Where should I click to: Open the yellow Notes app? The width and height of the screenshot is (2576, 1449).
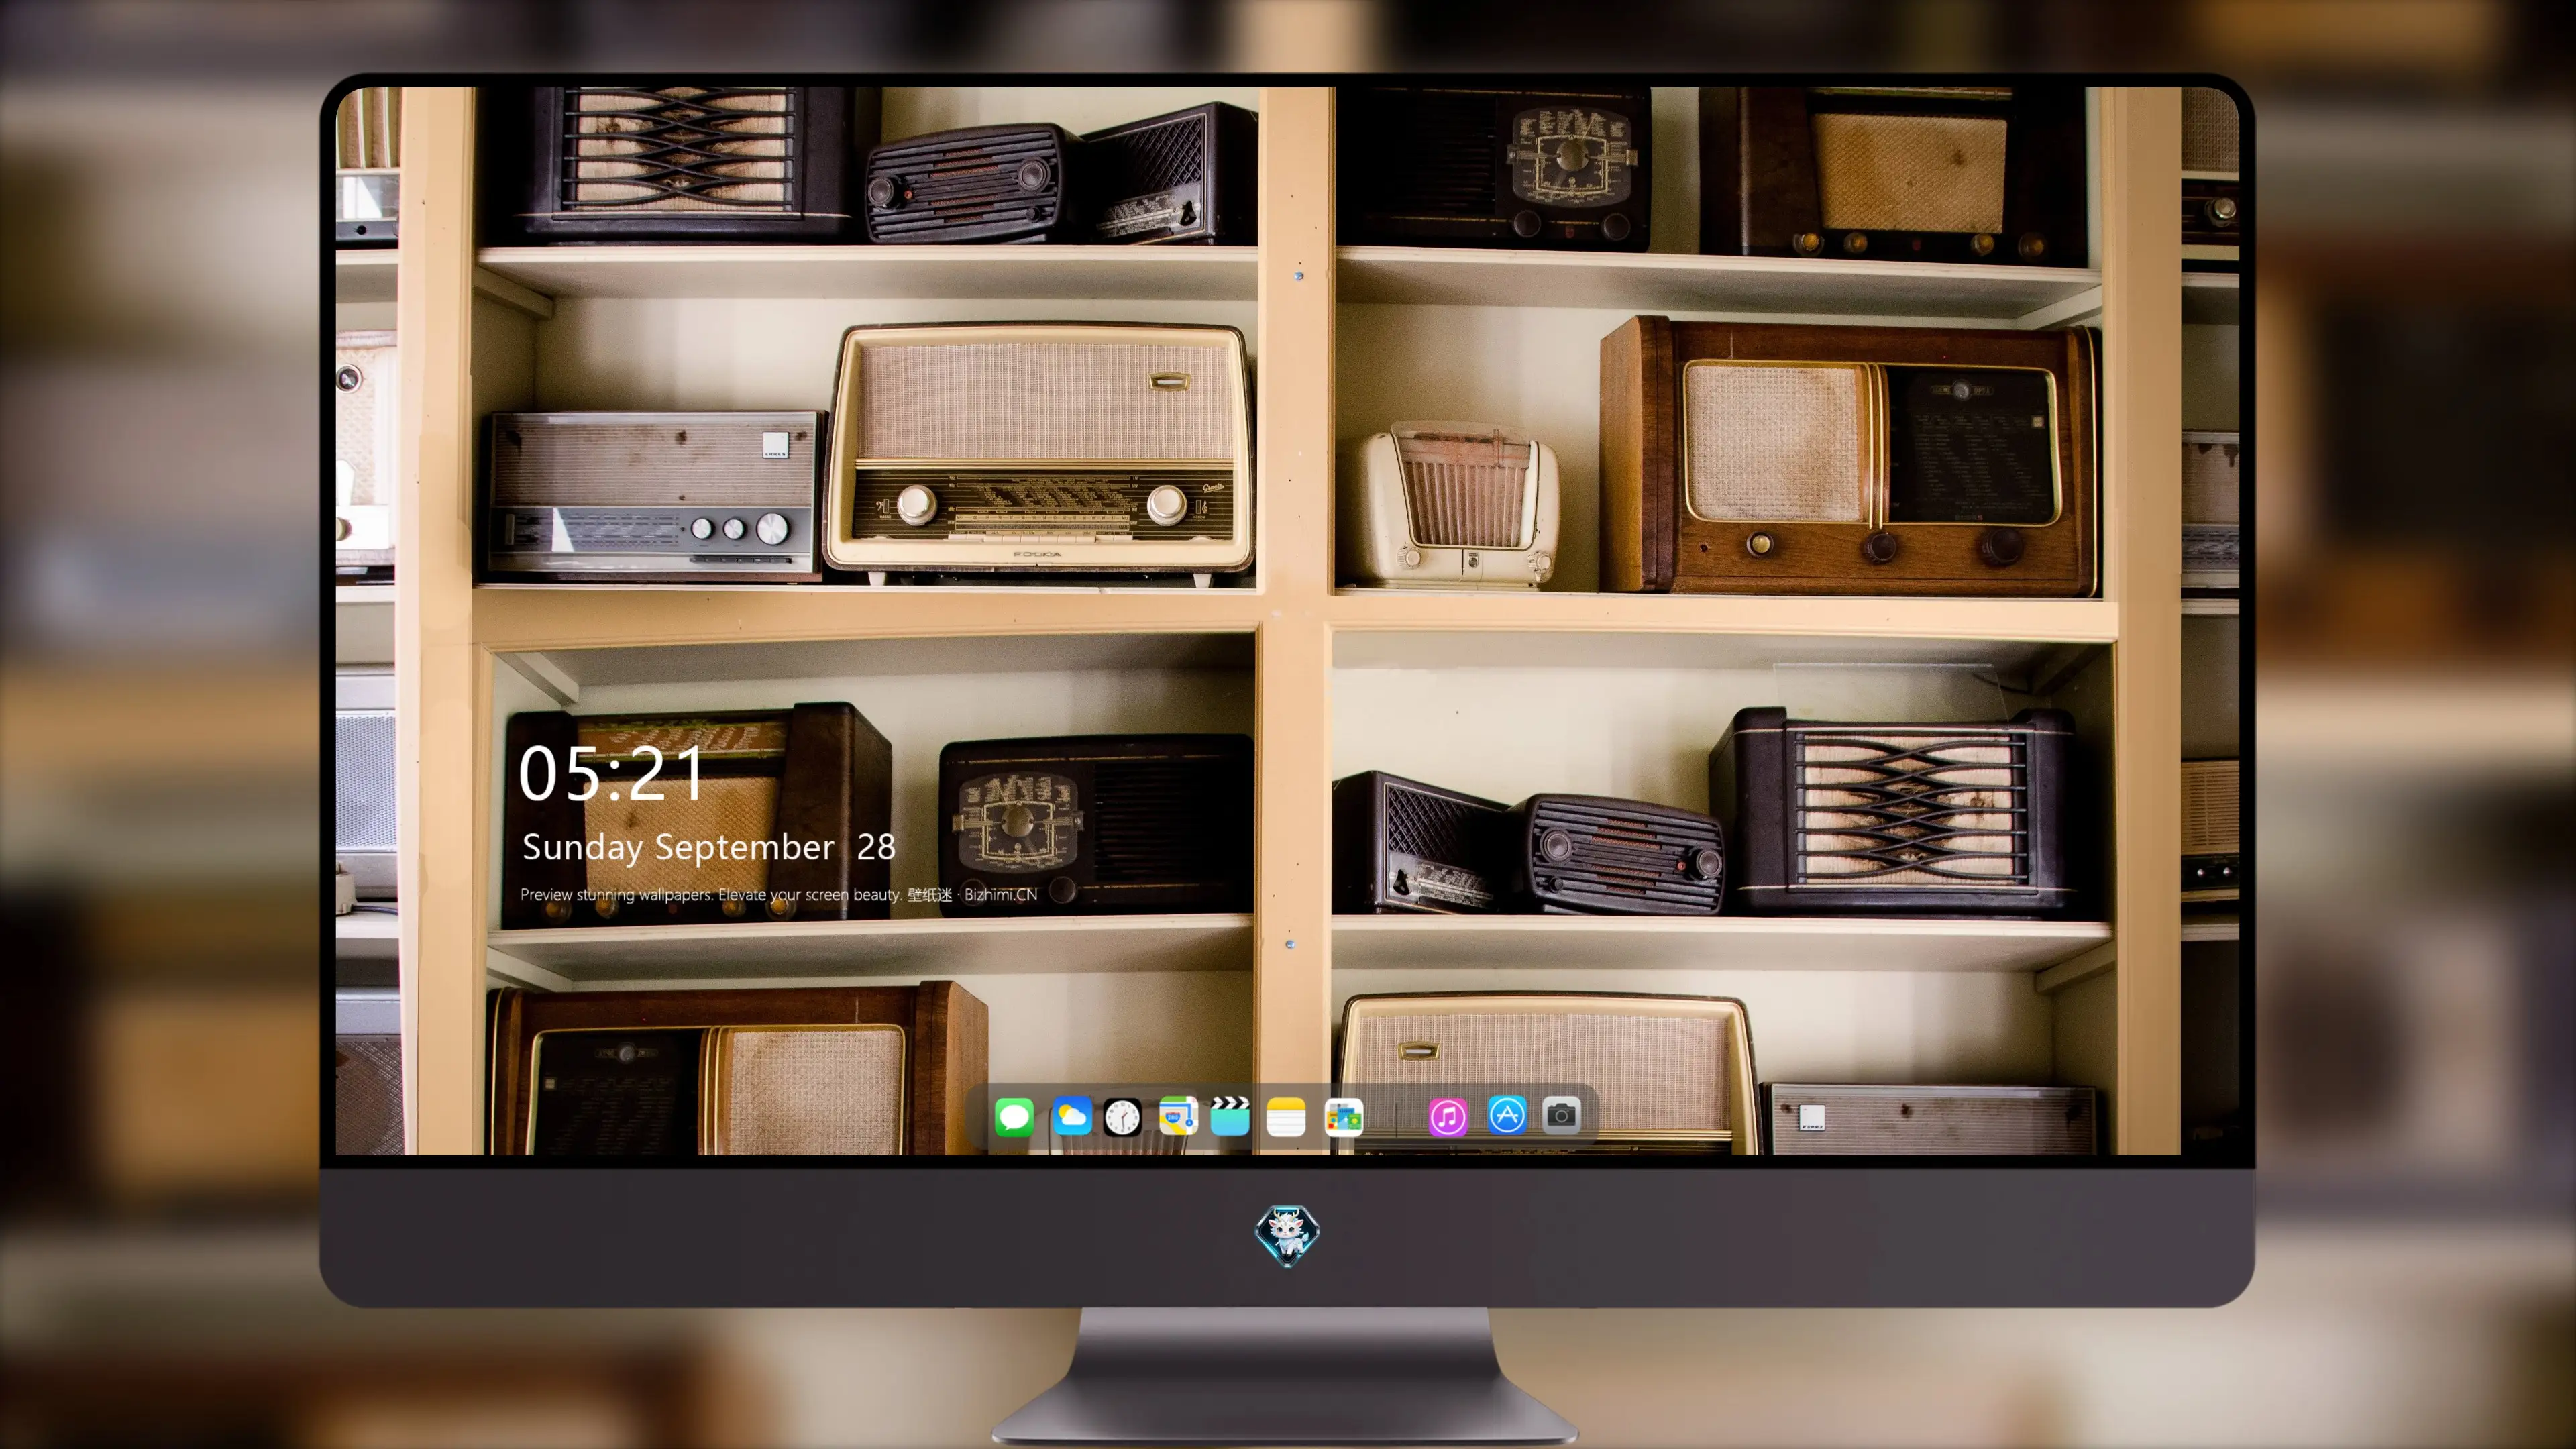tap(1286, 1116)
